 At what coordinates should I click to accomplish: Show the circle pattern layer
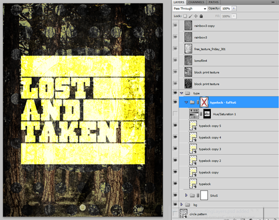click(x=175, y=213)
